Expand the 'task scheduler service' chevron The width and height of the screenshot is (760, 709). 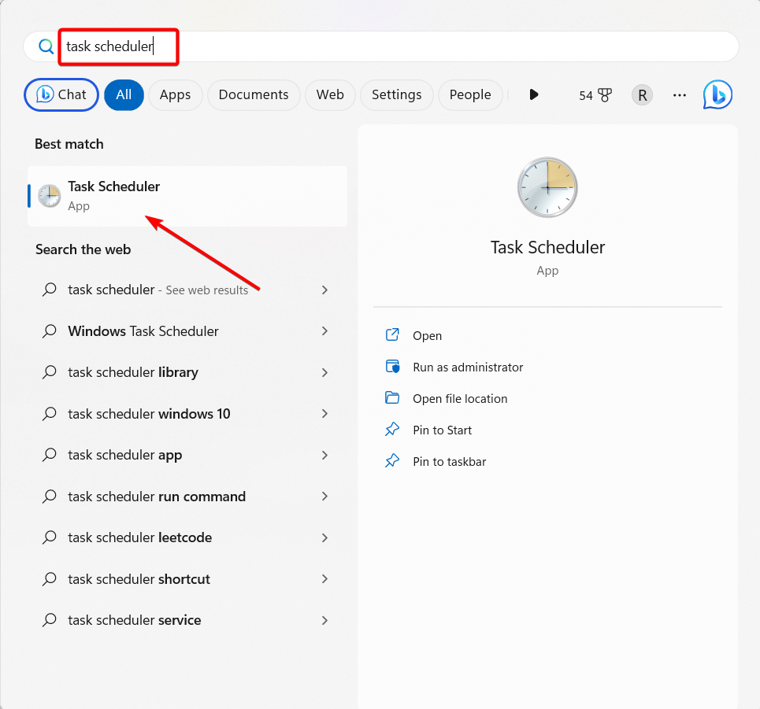324,620
